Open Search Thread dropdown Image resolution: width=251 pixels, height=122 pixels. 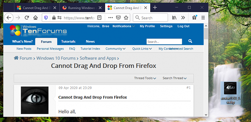point(175,78)
